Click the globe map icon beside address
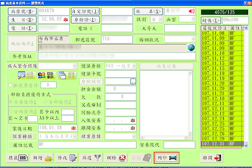 (192, 47)
